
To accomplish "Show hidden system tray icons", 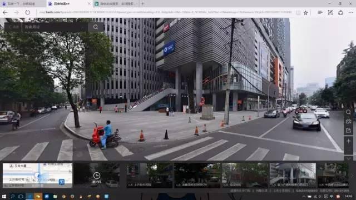I will pyautogui.click(x=304, y=197).
